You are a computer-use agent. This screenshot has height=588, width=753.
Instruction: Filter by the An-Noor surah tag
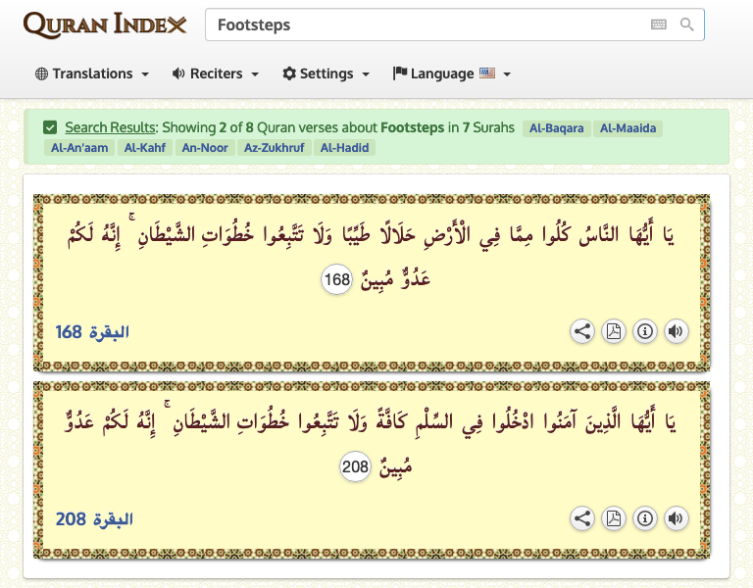pos(205,148)
